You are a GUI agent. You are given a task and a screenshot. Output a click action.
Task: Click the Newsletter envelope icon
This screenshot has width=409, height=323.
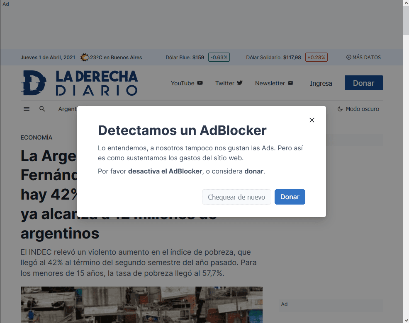pos(290,83)
